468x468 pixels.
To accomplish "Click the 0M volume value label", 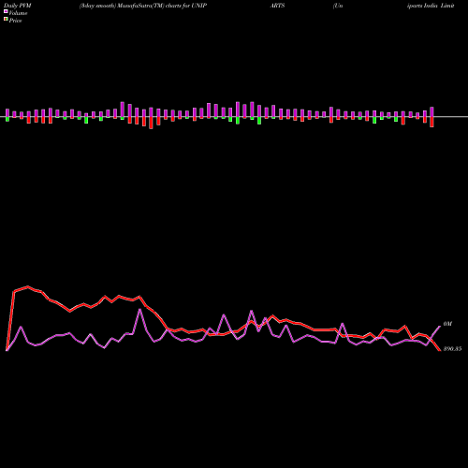I will click(x=447, y=324).
